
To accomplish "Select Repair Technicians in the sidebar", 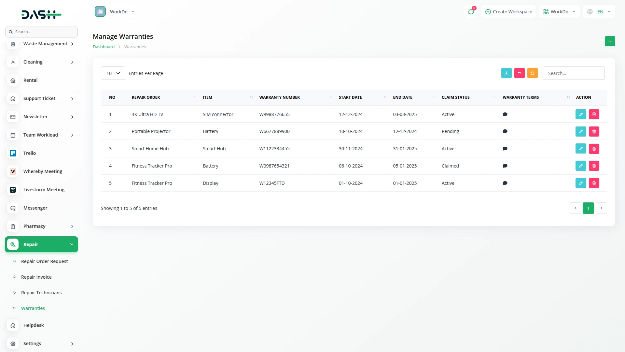I will (41, 292).
